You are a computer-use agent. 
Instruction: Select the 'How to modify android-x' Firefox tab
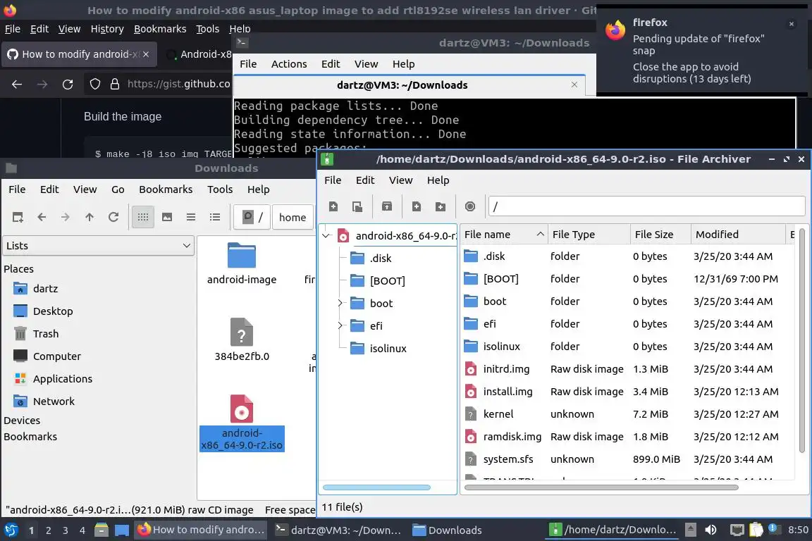click(x=79, y=54)
